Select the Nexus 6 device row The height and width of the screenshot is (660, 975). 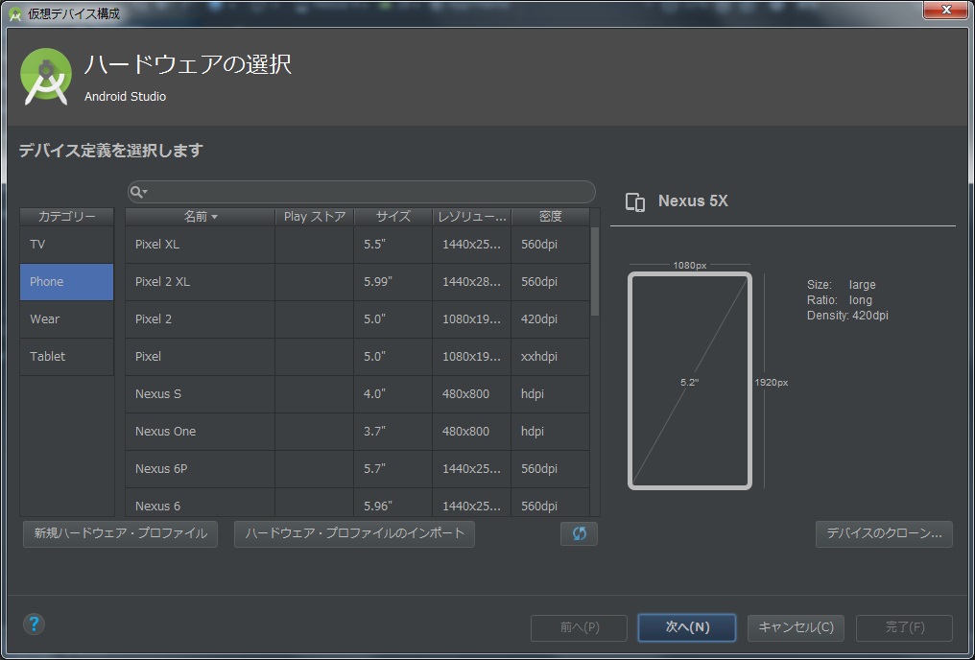pos(358,502)
